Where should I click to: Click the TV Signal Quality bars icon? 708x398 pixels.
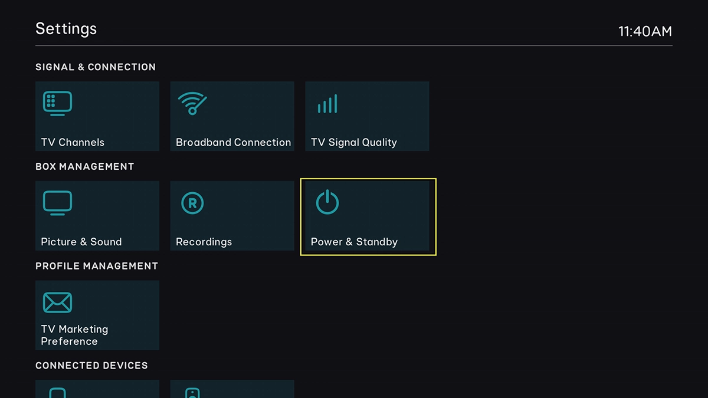pyautogui.click(x=327, y=104)
